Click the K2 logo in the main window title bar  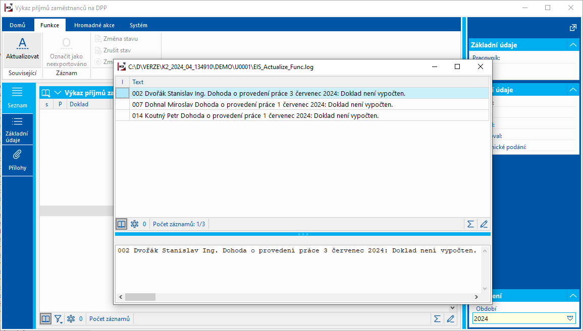(8, 8)
